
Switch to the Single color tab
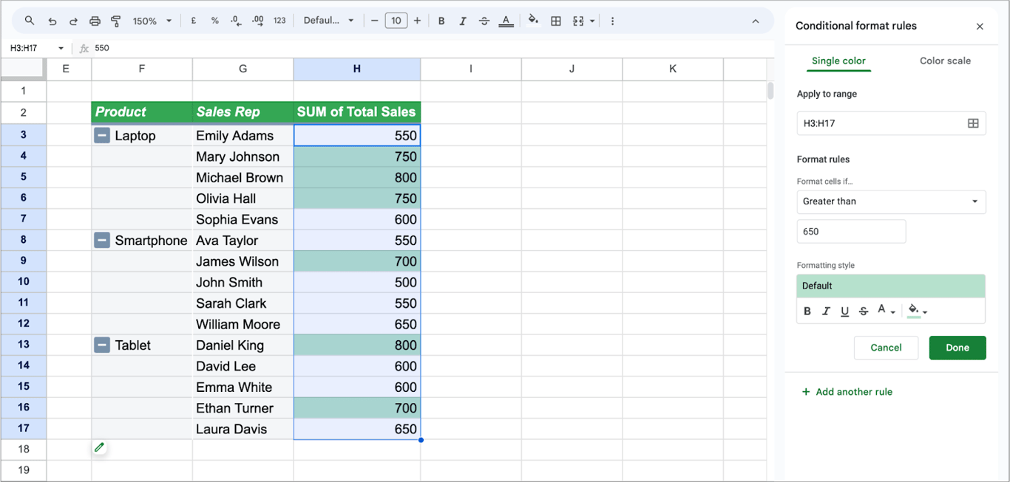[838, 61]
